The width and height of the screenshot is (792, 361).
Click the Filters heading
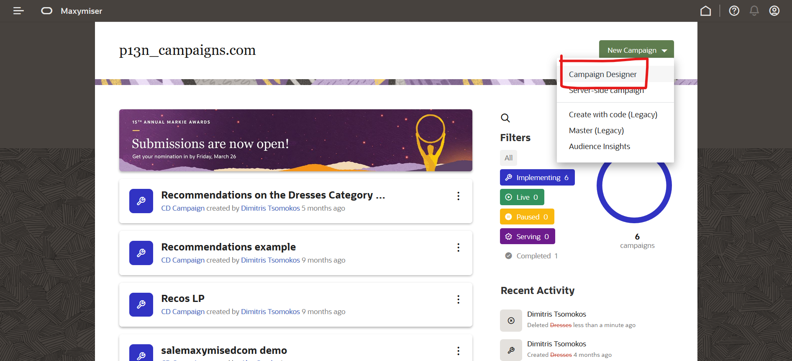pyautogui.click(x=515, y=138)
